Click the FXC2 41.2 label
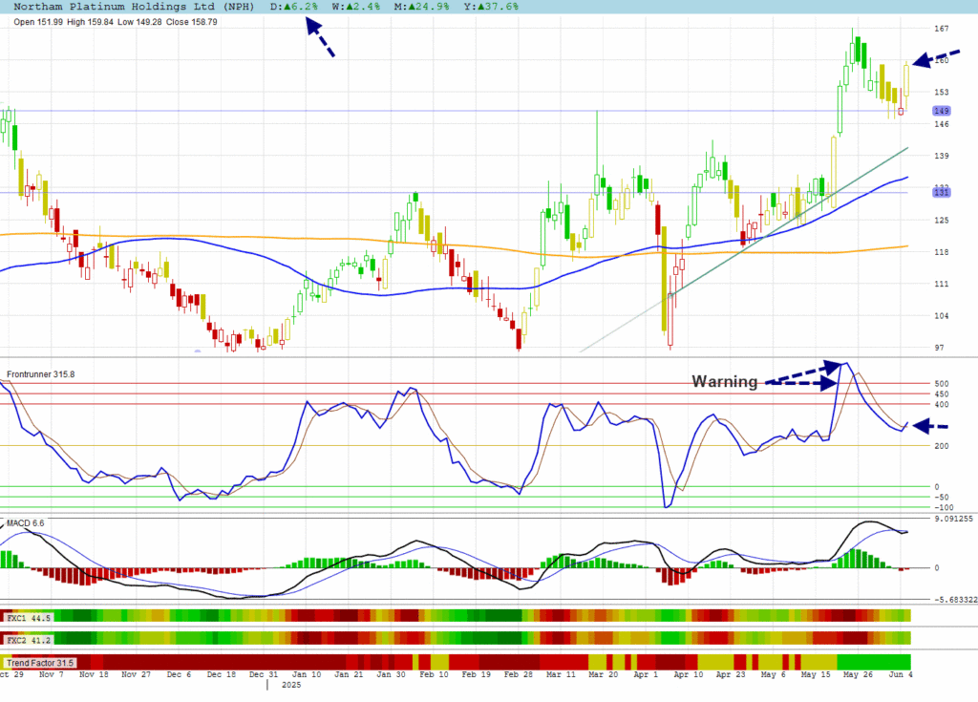This screenshot has width=978, height=702. 28,640
